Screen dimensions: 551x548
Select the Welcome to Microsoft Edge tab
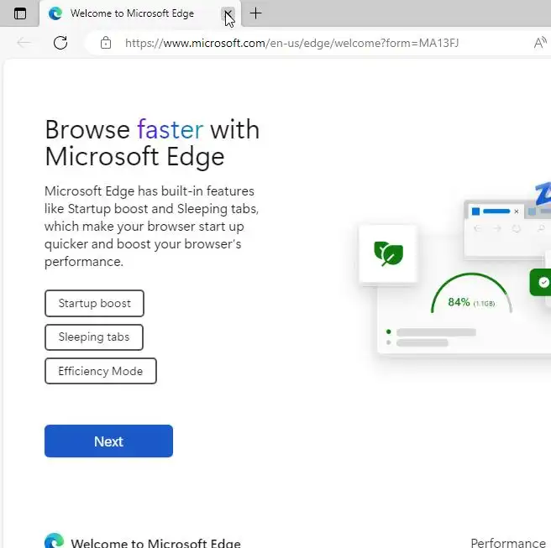140,13
